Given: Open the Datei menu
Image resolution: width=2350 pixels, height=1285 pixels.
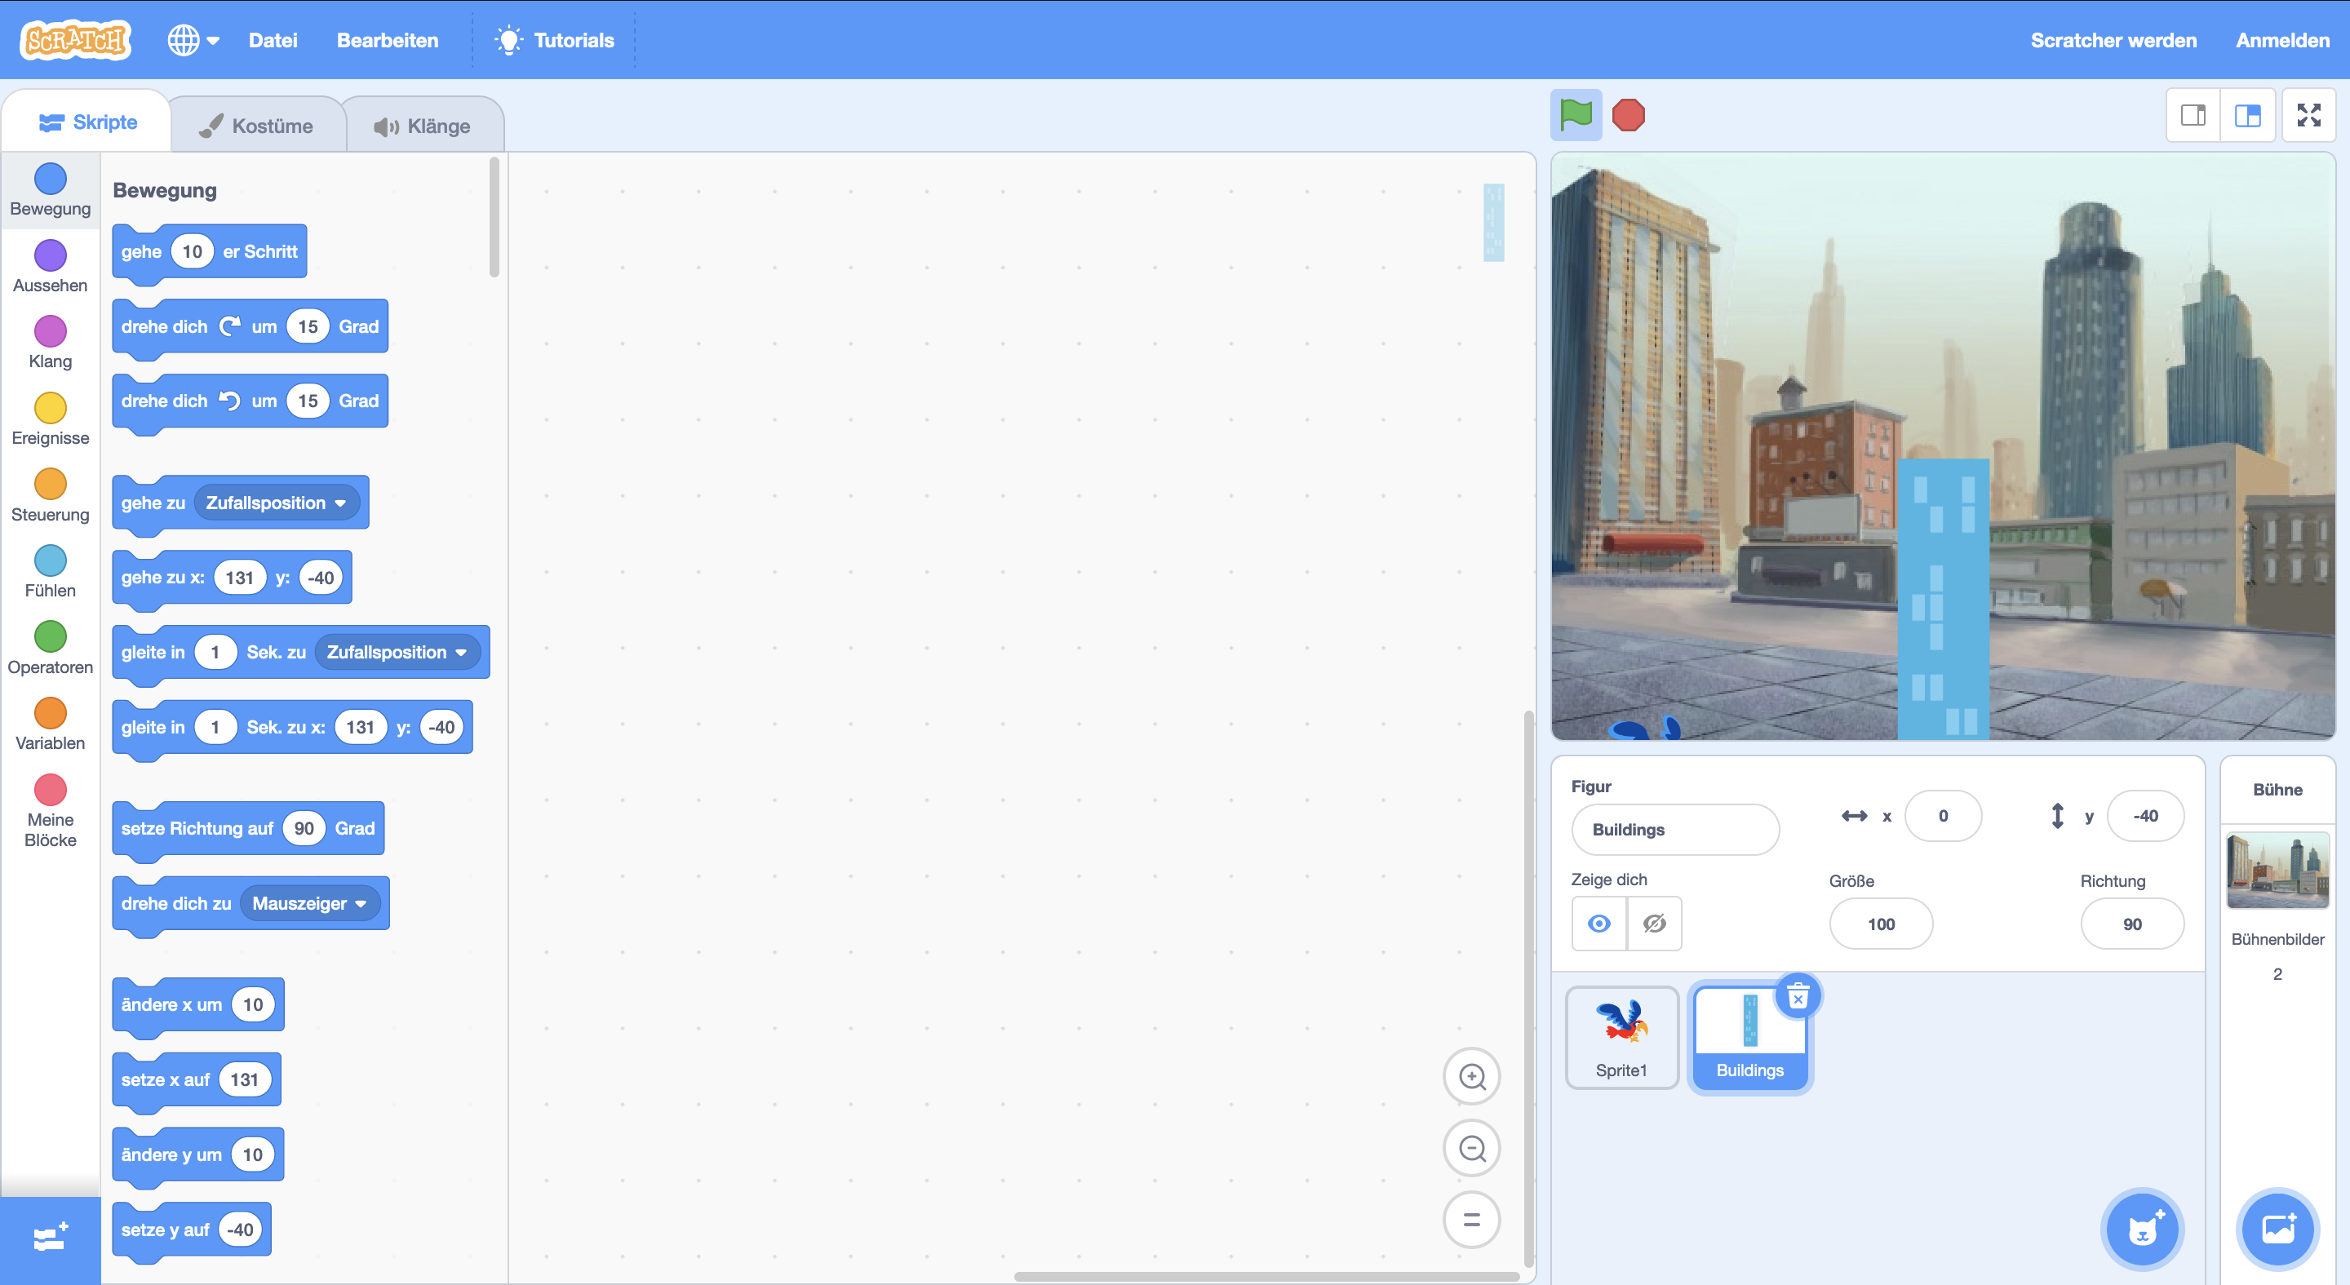Looking at the screenshot, I should (x=273, y=40).
